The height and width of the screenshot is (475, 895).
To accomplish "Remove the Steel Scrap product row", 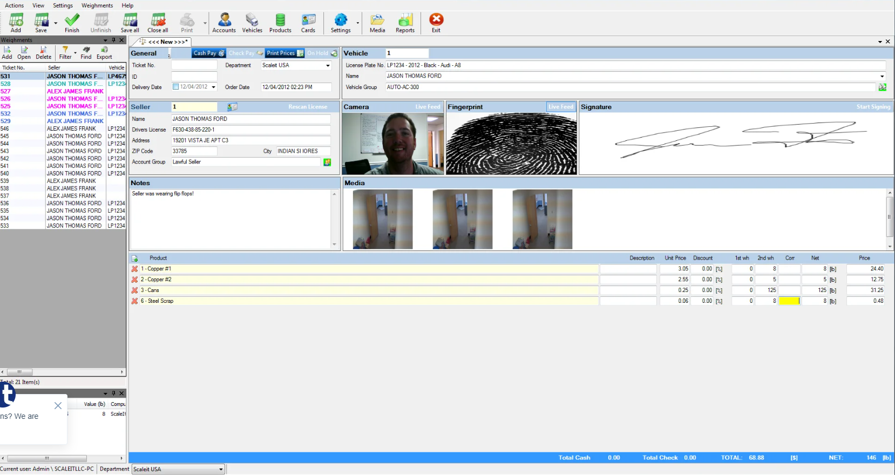I will (x=135, y=301).
